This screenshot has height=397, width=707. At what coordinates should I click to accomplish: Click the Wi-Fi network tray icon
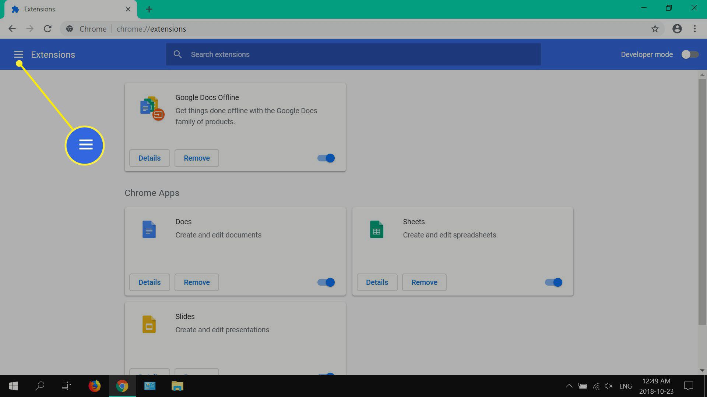tap(596, 386)
